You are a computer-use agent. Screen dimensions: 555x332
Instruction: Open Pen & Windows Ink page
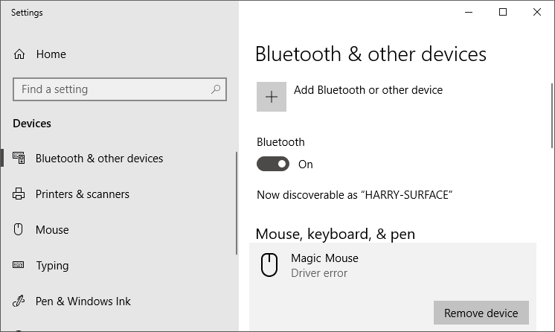pos(83,301)
